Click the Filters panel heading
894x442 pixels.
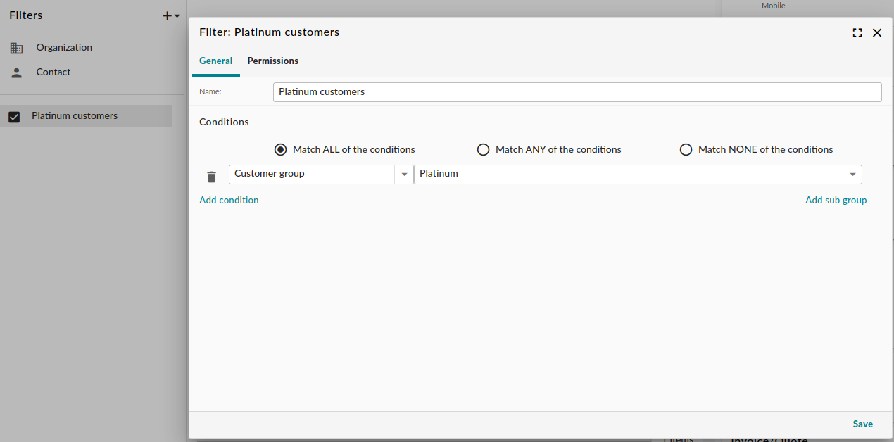(x=26, y=15)
